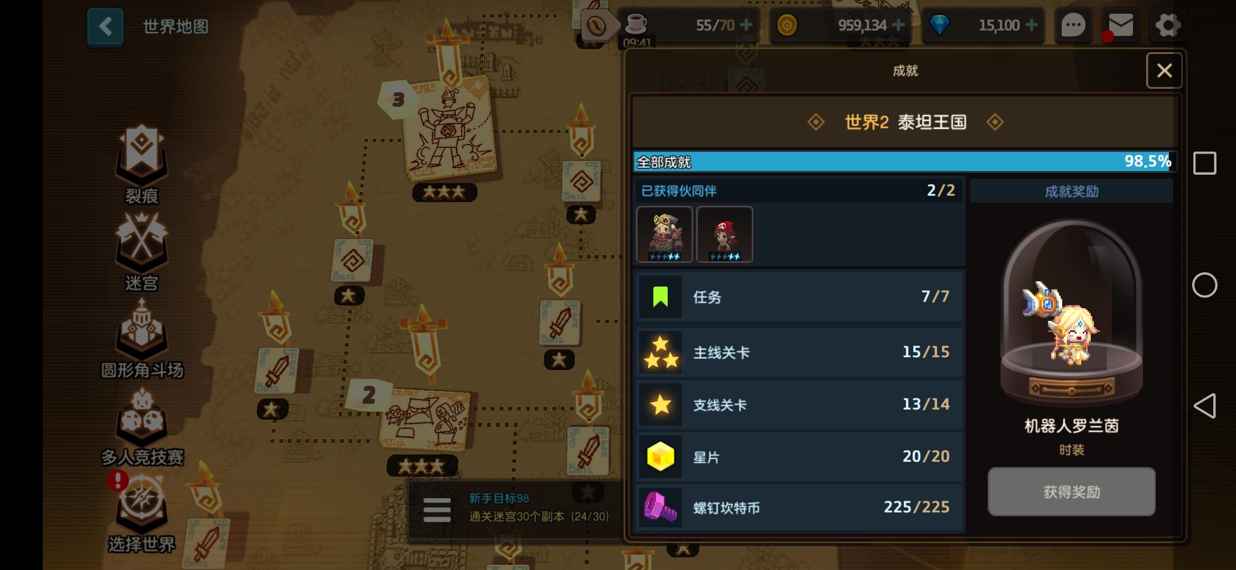Click the 全部成就 98.5% progress bar
The height and width of the screenshot is (570, 1236).
905,161
